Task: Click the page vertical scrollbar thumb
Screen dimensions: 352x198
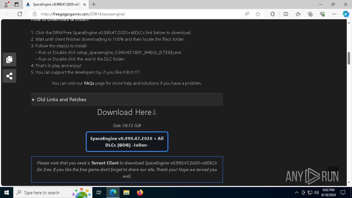Action: [349, 58]
